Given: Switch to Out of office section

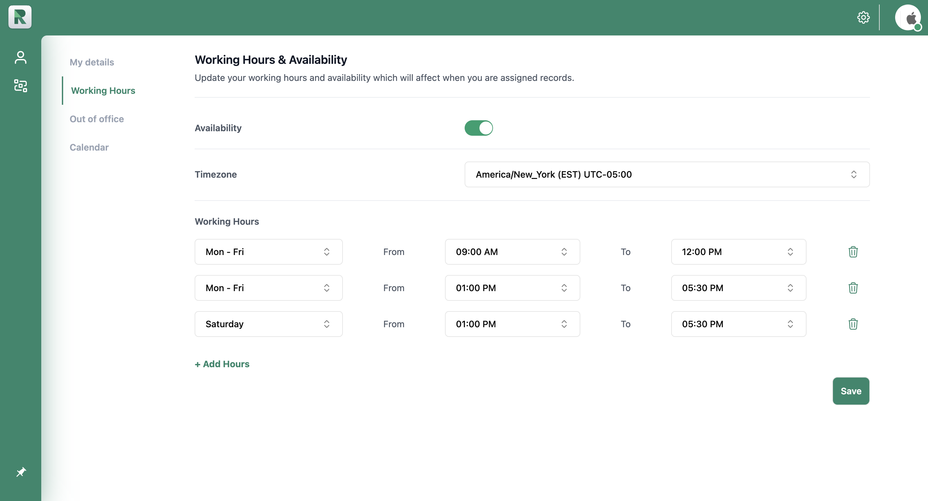Looking at the screenshot, I should pos(97,119).
